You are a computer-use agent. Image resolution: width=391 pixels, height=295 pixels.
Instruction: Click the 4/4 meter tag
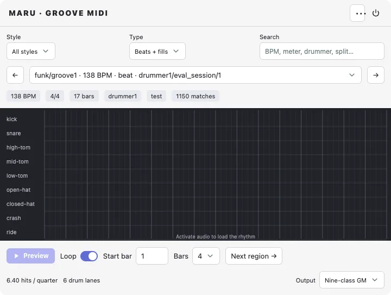coord(55,96)
